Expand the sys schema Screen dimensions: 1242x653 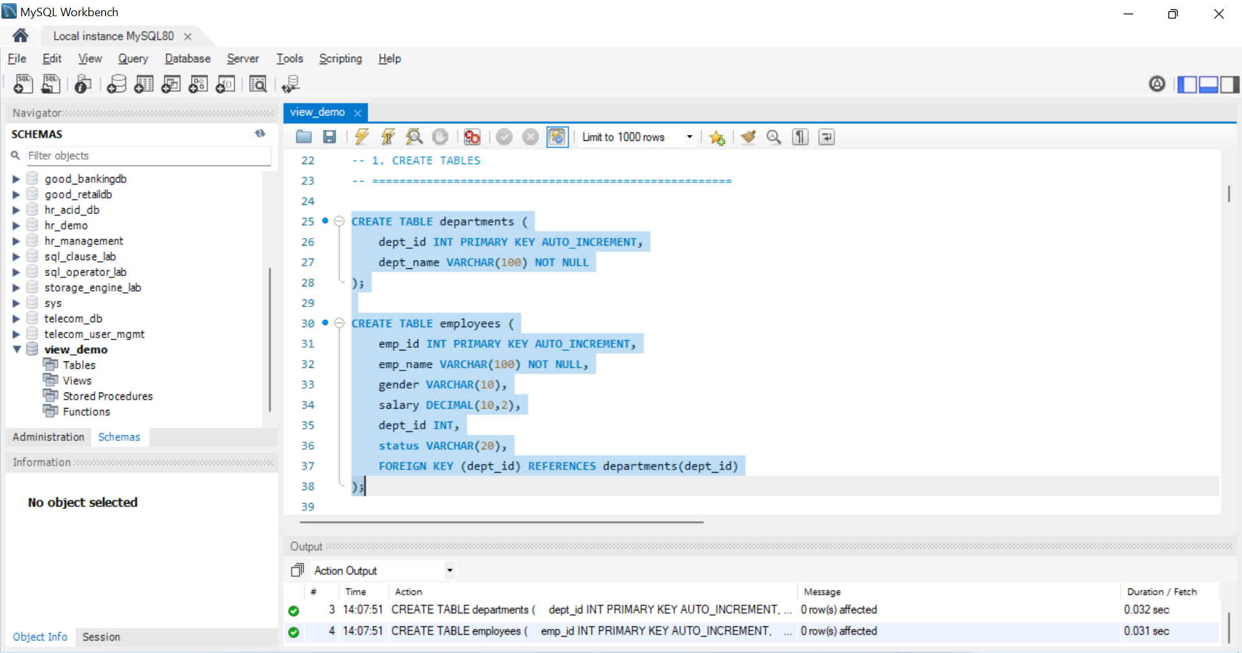coord(16,303)
